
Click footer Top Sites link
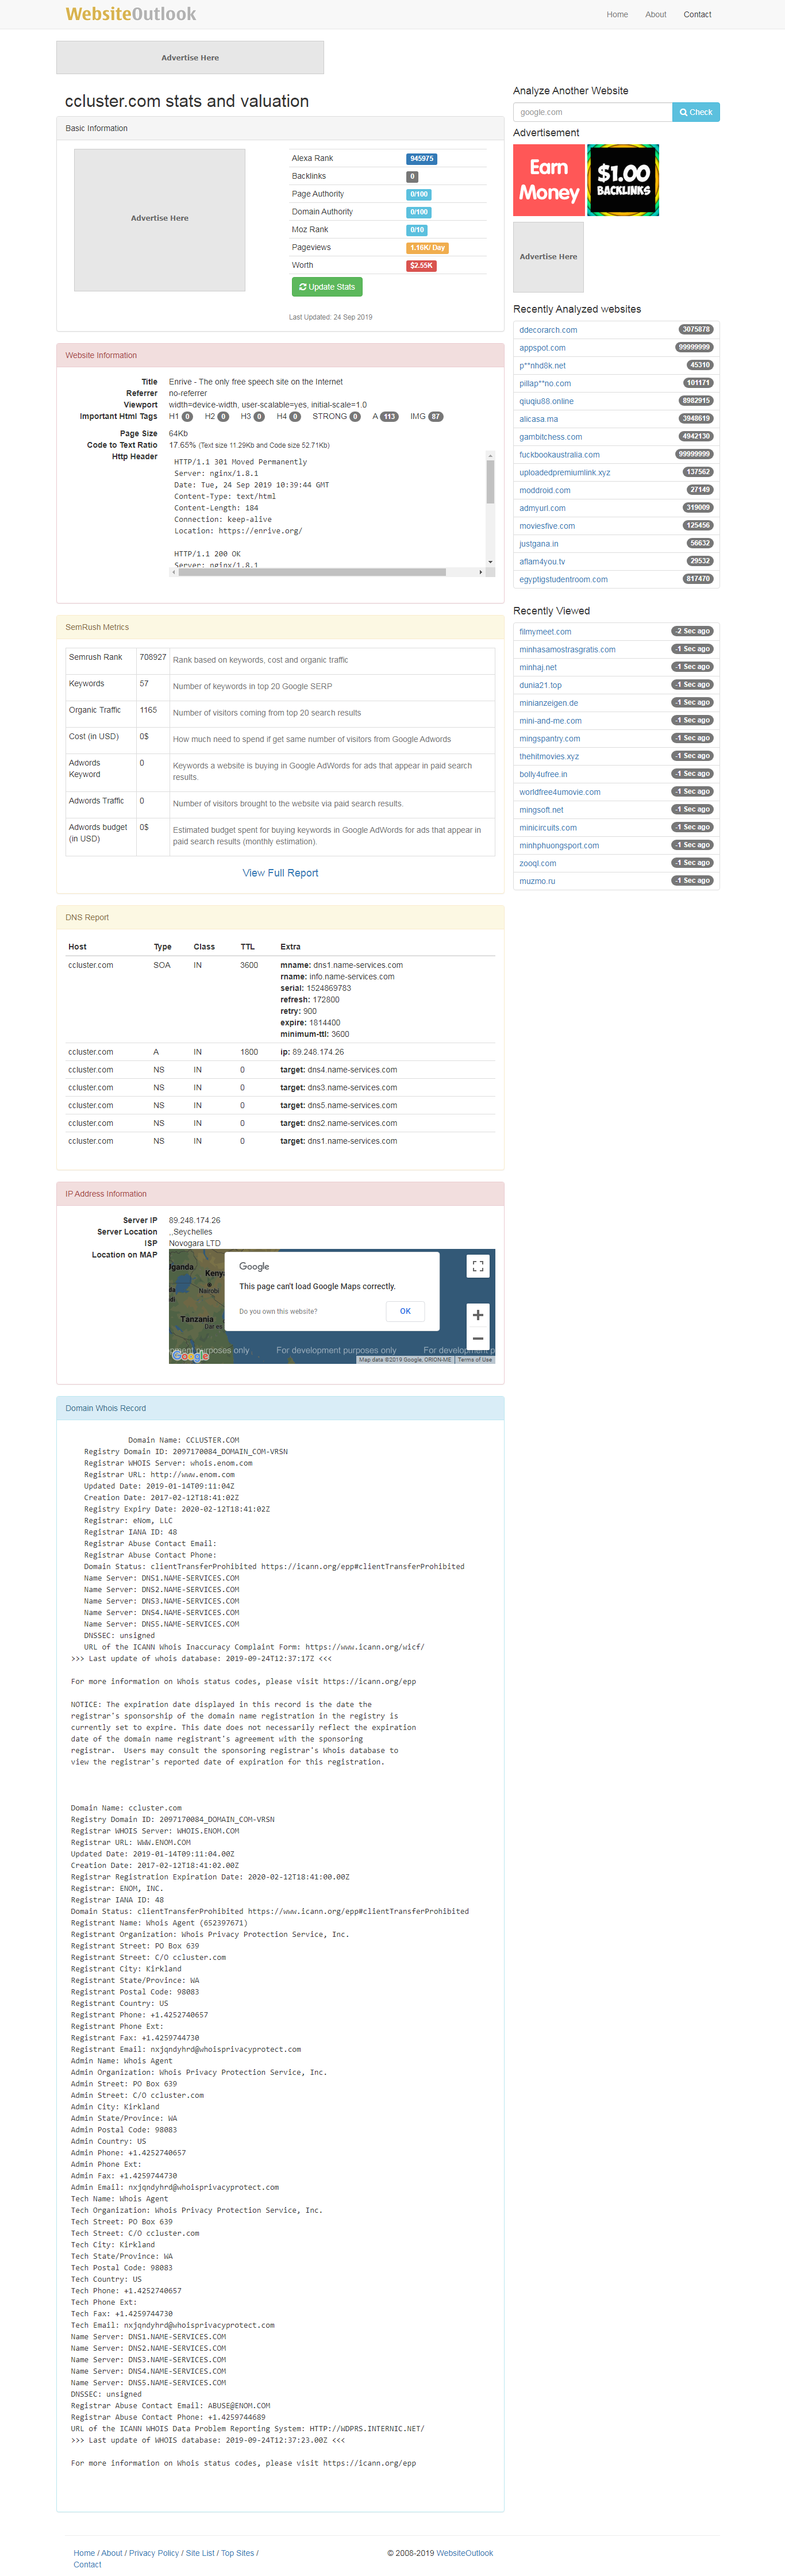238,2553
